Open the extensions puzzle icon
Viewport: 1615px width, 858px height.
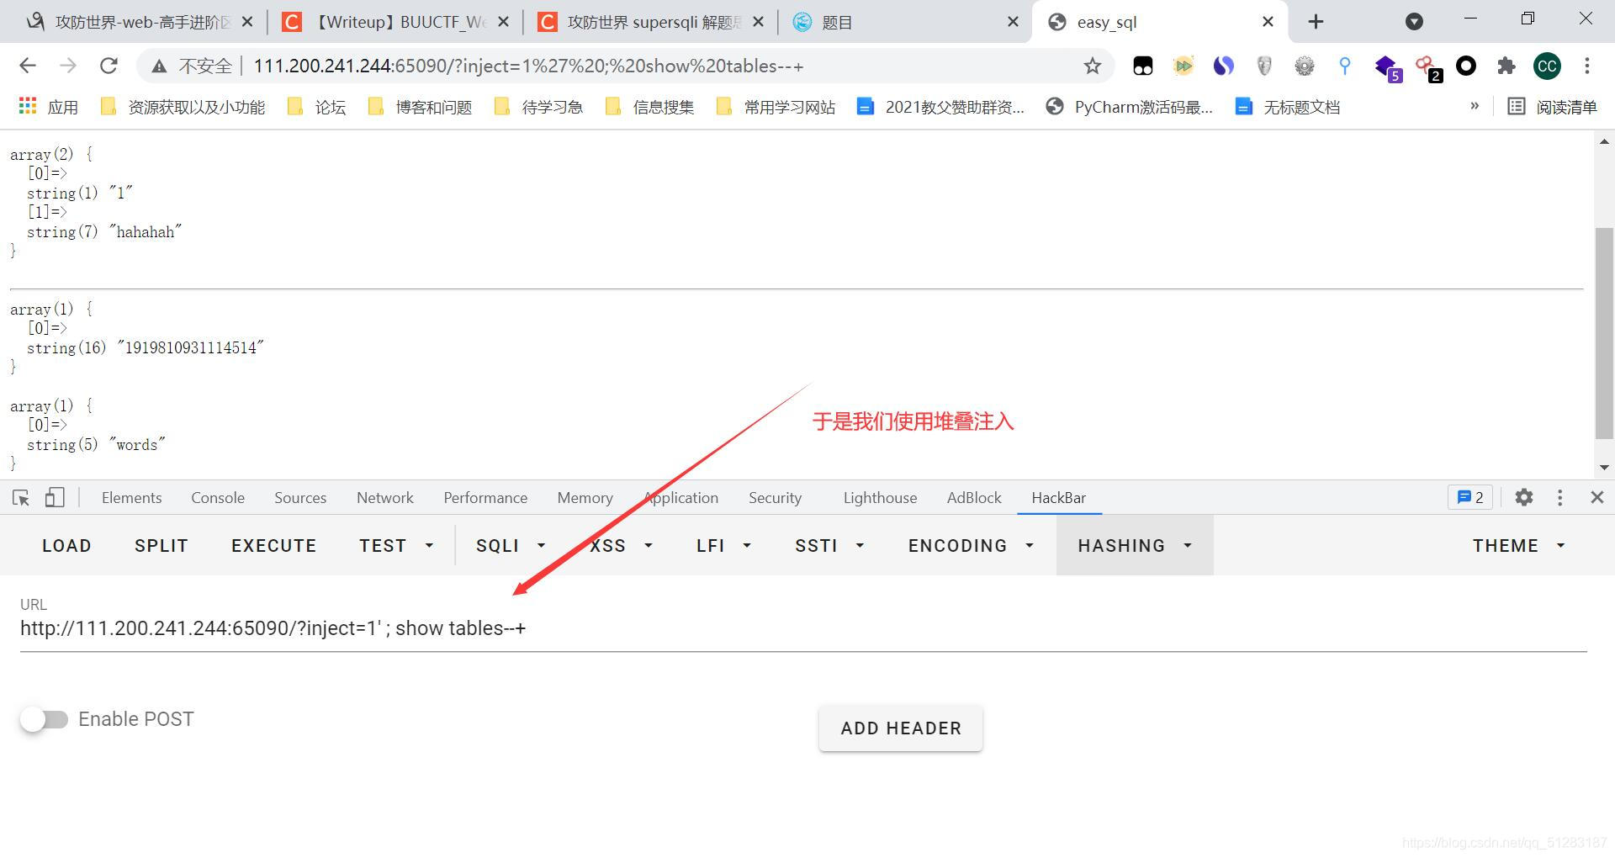1506,66
